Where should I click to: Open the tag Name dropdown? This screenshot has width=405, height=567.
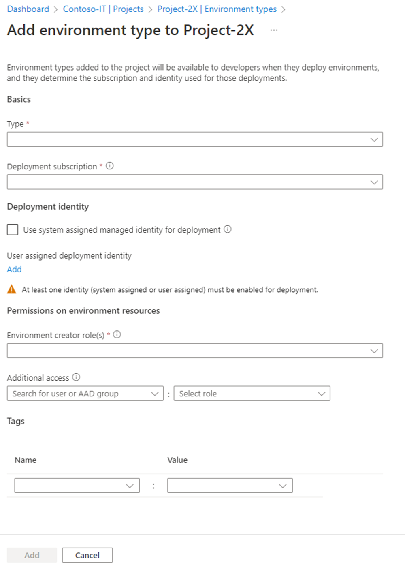[x=77, y=486]
